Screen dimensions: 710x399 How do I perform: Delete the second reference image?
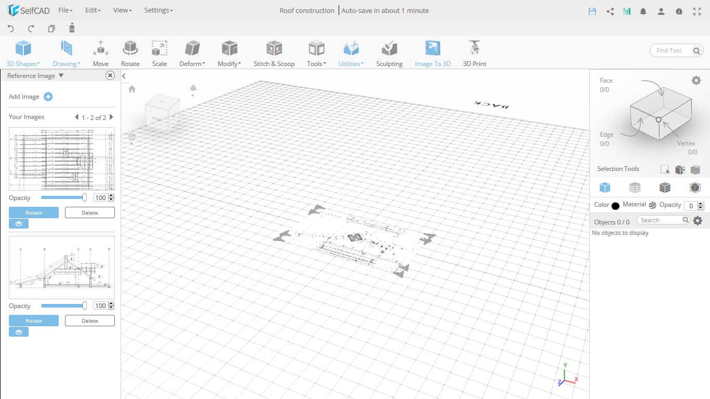click(90, 321)
